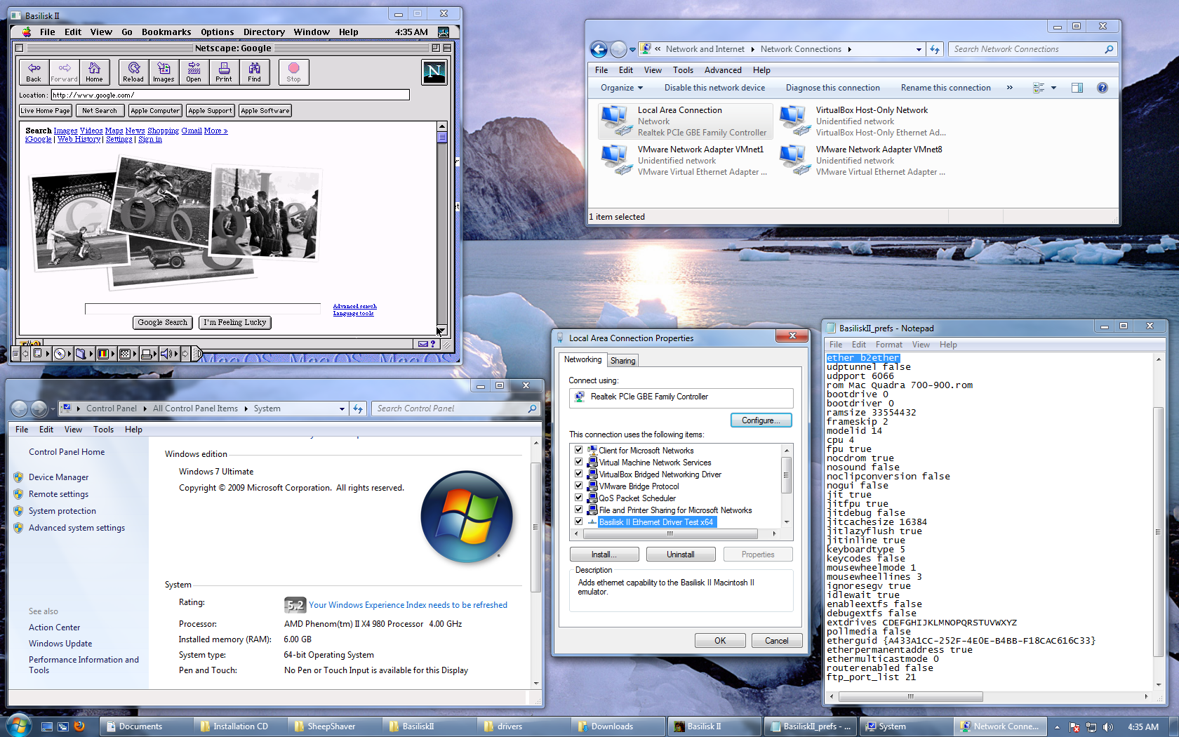Click the CD icon in the Mac OS control strip

coord(59,353)
